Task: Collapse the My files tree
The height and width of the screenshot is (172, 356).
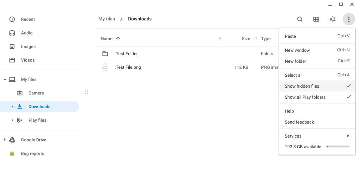Action: pyautogui.click(x=5, y=80)
